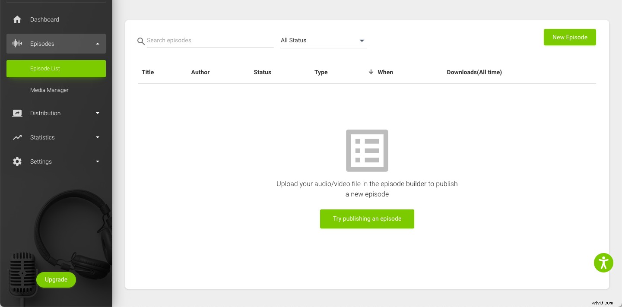Click Try publishing an episode
Screen dimensions: 622x307
pos(367,219)
